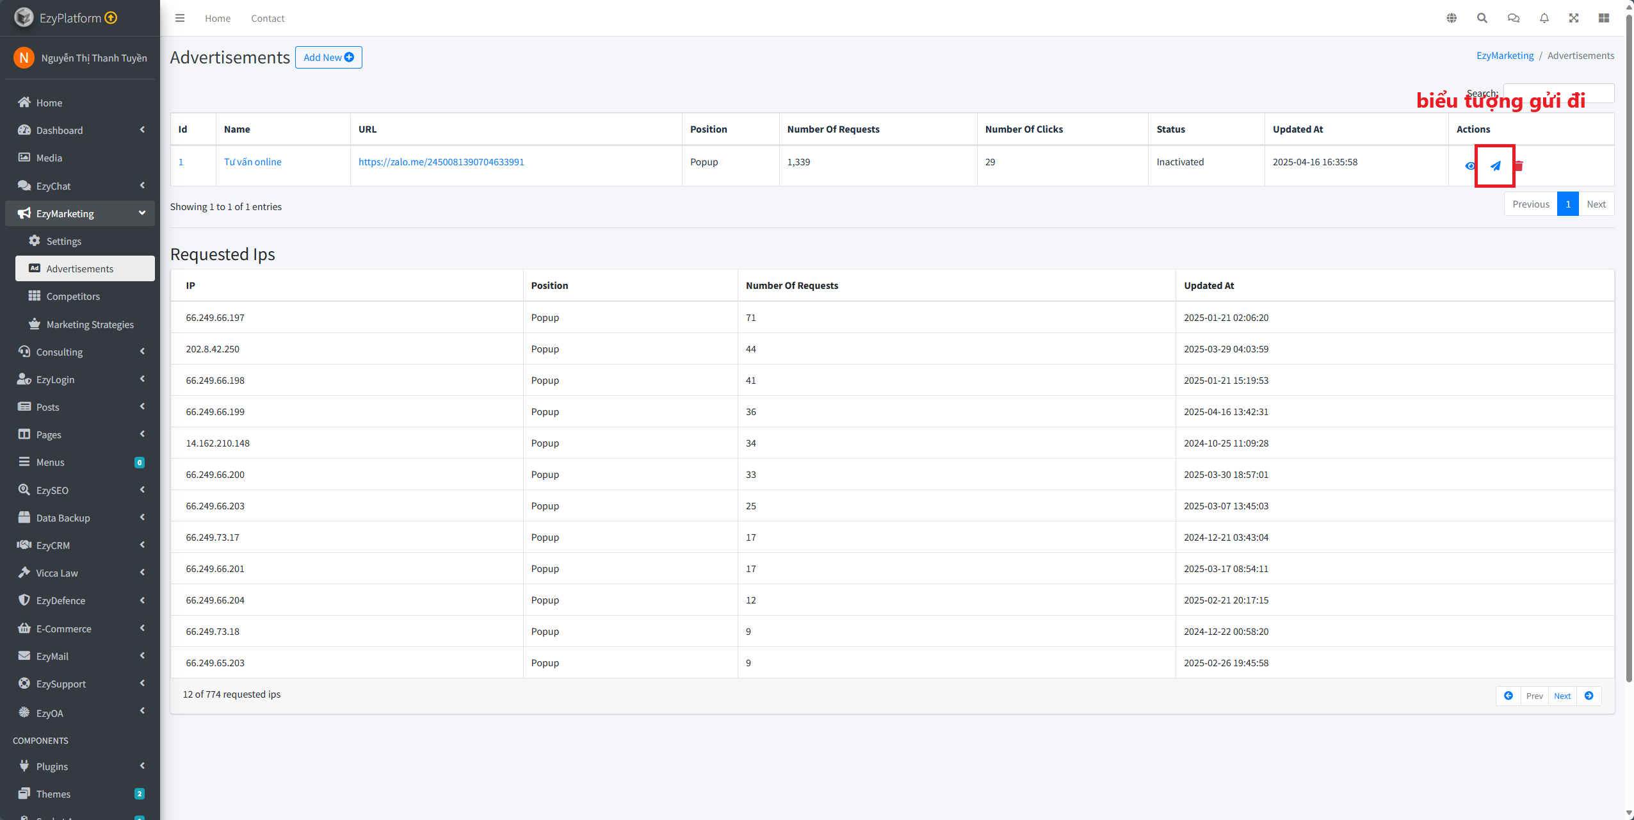The width and height of the screenshot is (1634, 820).
Task: Sort by Updated At in advertisements table
Action: point(1356,129)
